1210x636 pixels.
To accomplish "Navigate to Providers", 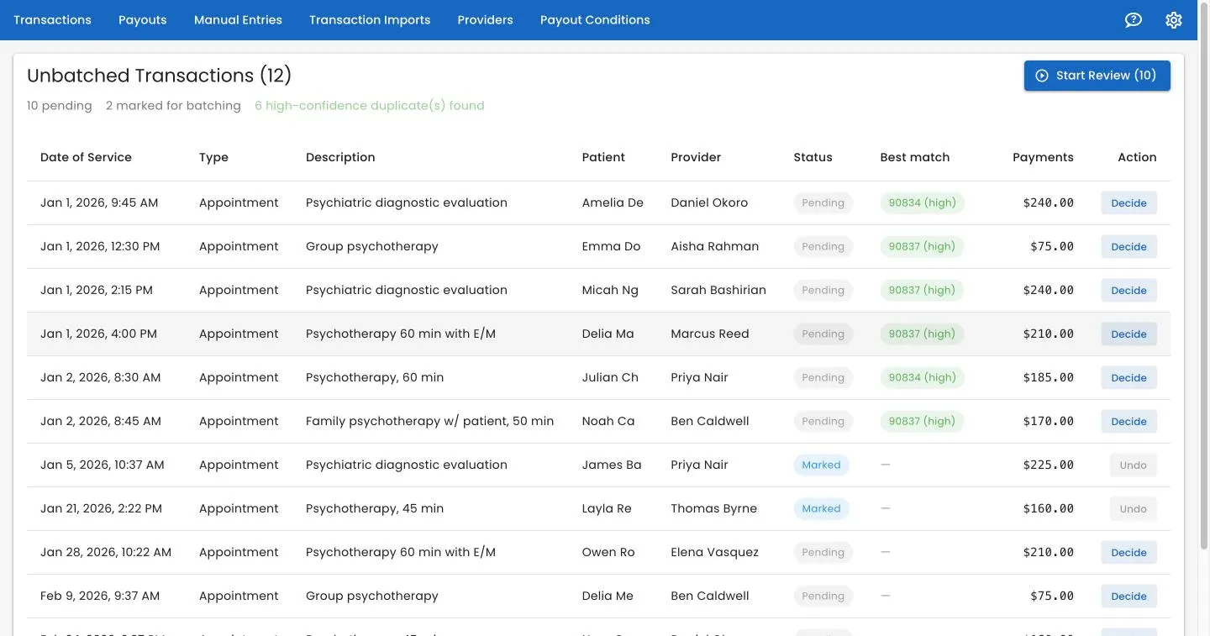I will (x=485, y=20).
